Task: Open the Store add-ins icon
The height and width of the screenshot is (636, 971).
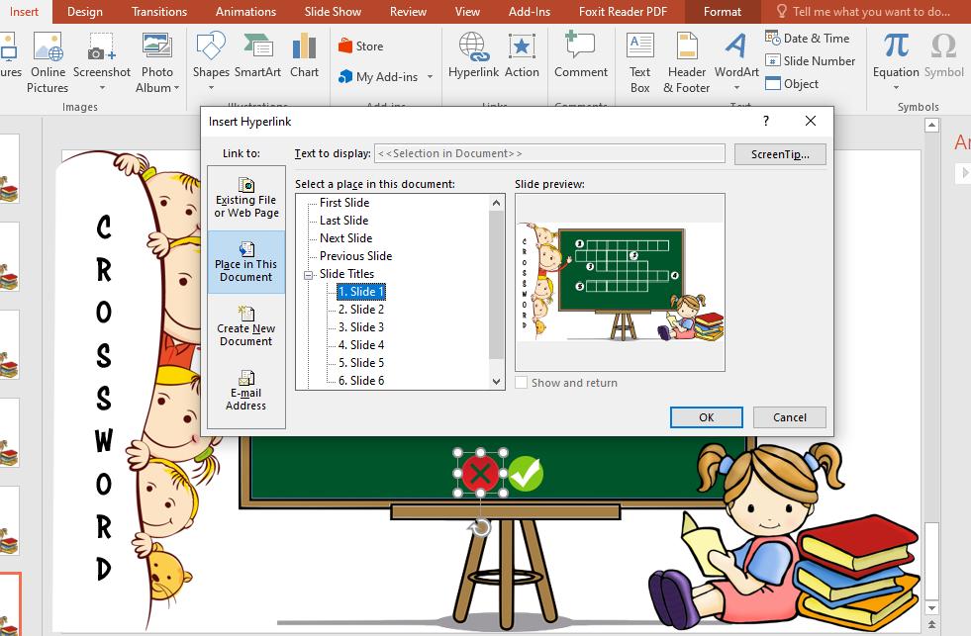Action: [362, 45]
